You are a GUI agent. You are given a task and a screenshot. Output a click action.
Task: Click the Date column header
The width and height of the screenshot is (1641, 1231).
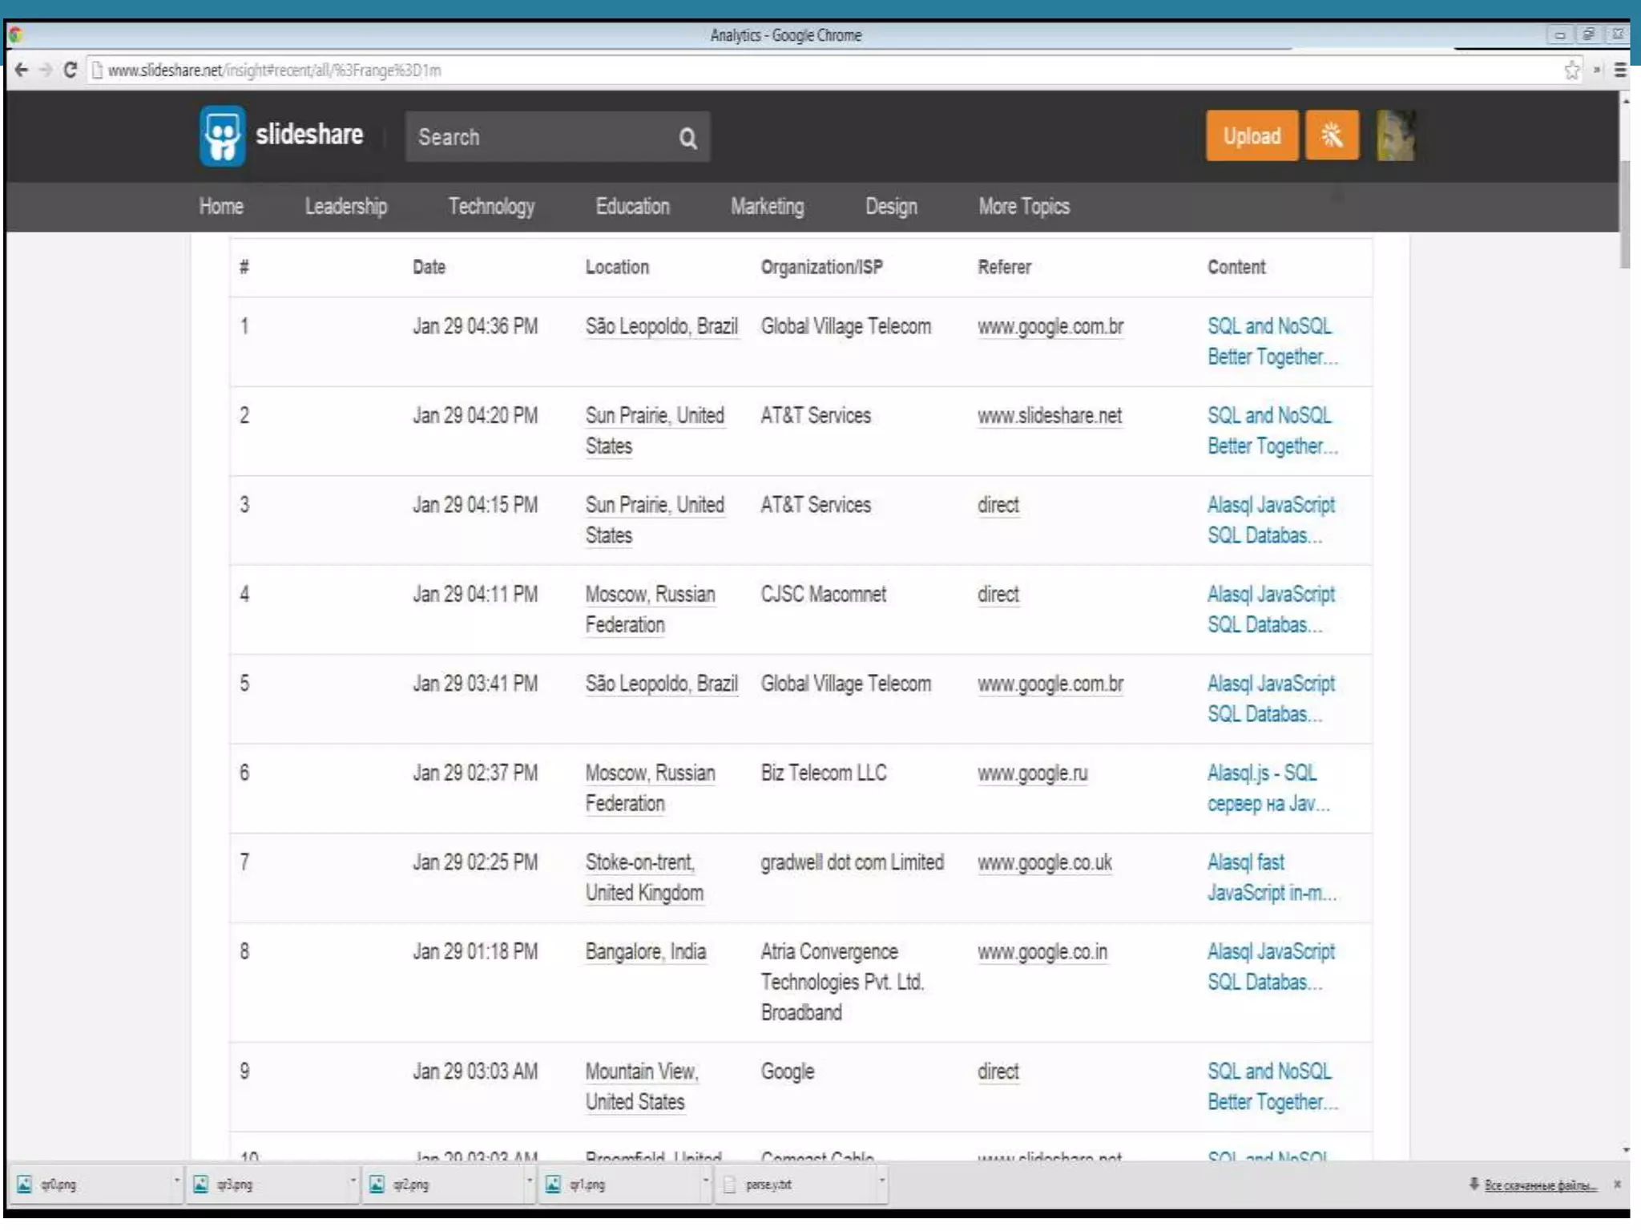(x=429, y=268)
